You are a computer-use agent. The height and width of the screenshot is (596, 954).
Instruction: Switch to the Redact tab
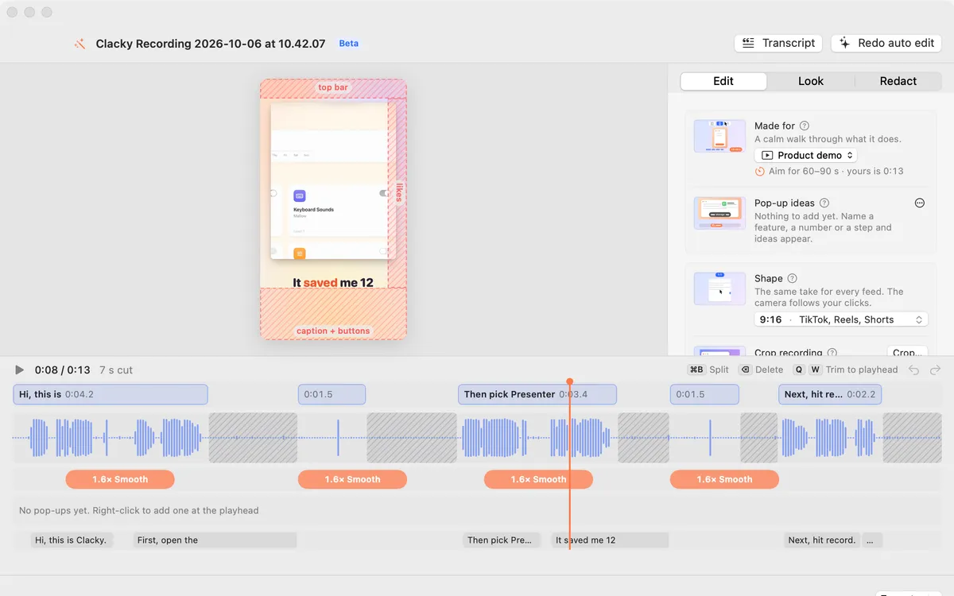[898, 81]
